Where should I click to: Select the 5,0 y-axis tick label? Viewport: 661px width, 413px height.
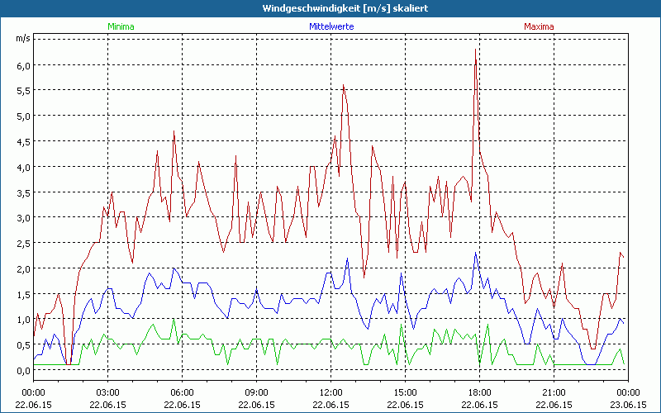[x=23, y=116]
